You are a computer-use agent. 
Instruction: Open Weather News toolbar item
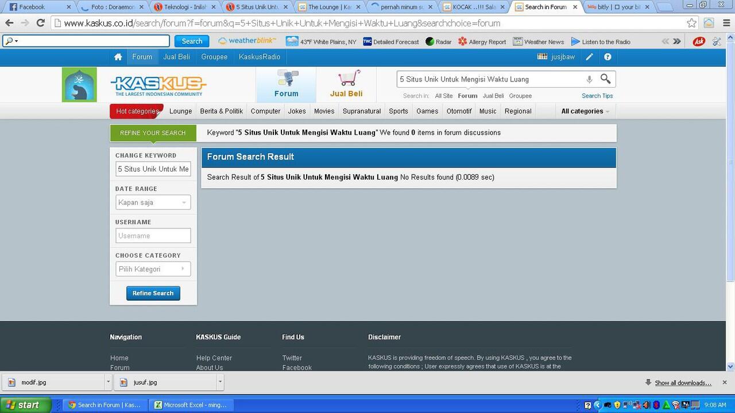[538, 41]
